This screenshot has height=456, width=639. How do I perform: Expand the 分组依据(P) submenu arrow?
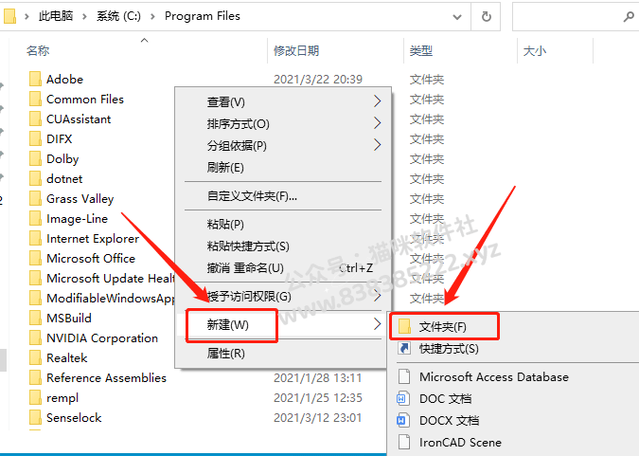pyautogui.click(x=378, y=144)
